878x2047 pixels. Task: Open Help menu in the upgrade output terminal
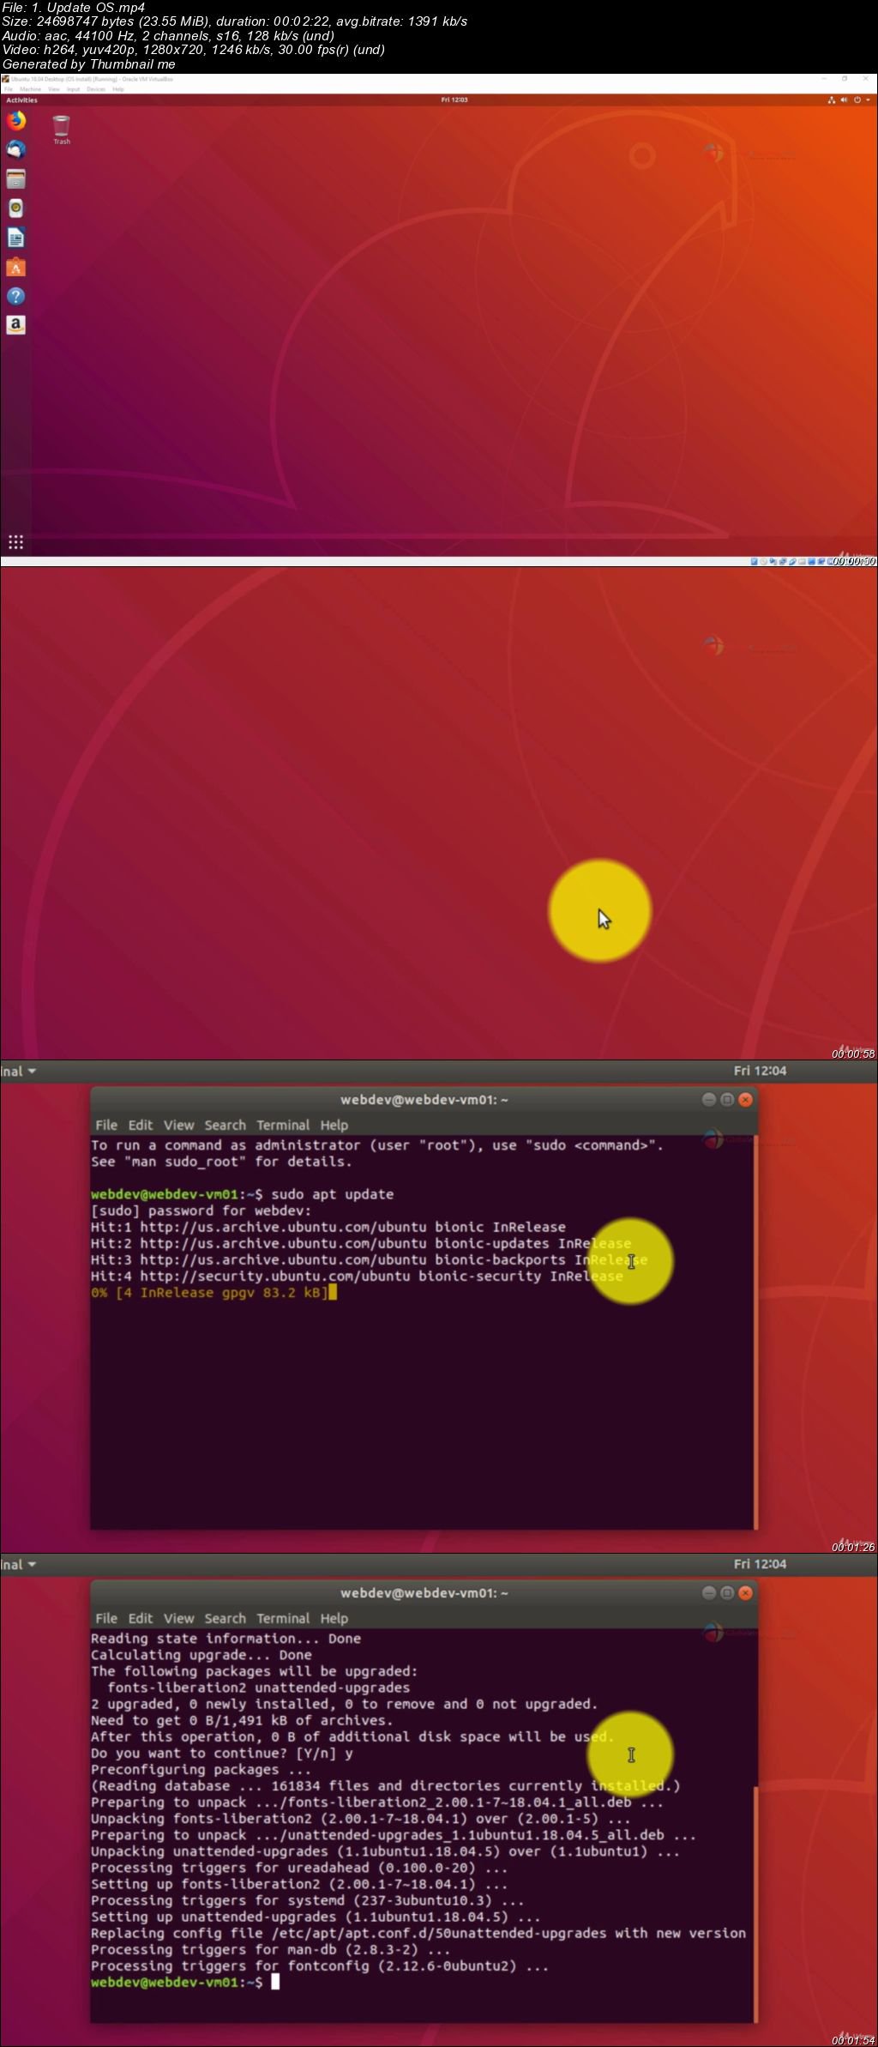334,1618
